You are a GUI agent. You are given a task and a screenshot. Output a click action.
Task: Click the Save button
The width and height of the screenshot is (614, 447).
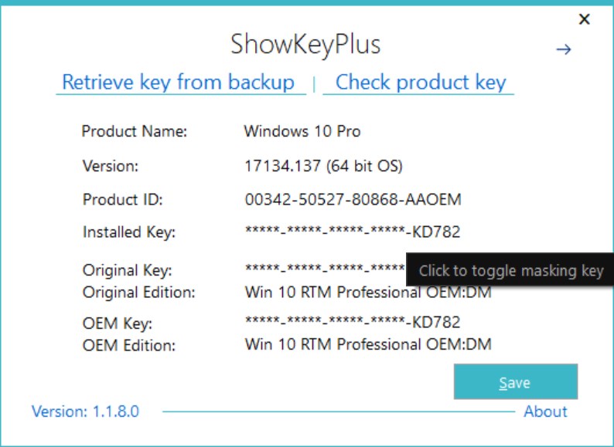click(x=515, y=381)
